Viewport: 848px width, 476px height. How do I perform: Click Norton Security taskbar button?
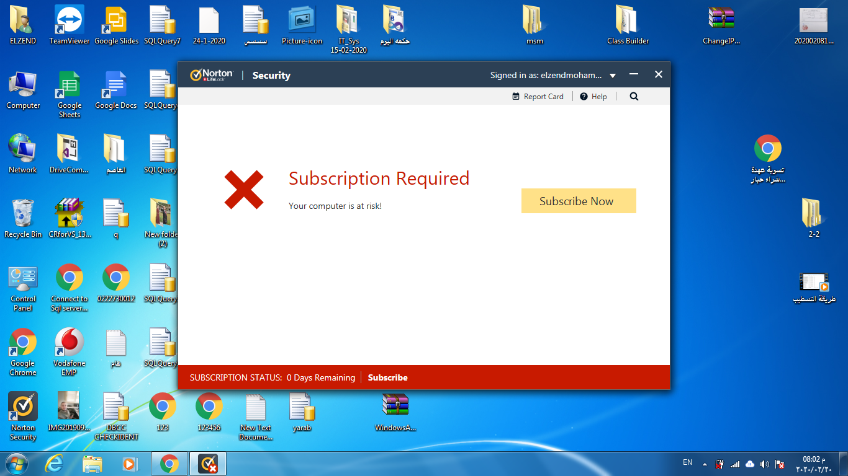point(208,464)
